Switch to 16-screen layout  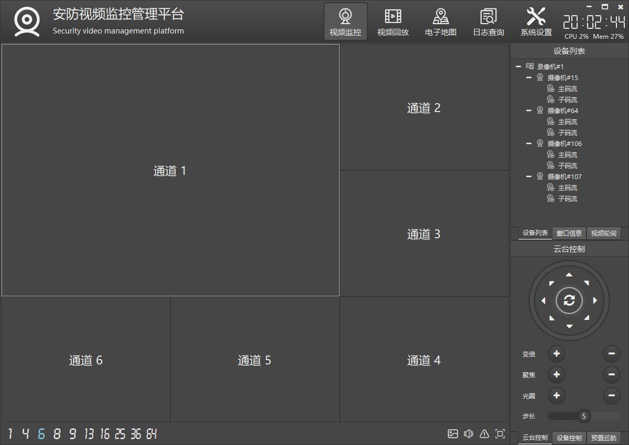click(105, 433)
